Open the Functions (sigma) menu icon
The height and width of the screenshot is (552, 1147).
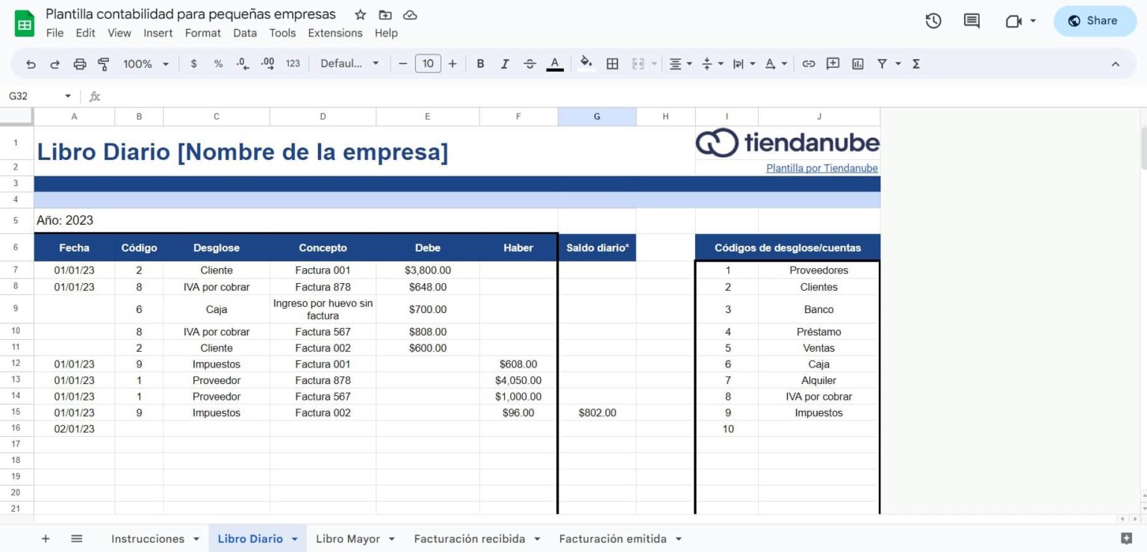click(x=916, y=63)
